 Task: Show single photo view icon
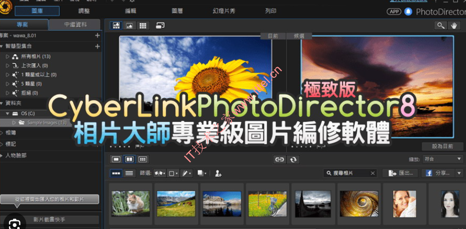(116, 159)
